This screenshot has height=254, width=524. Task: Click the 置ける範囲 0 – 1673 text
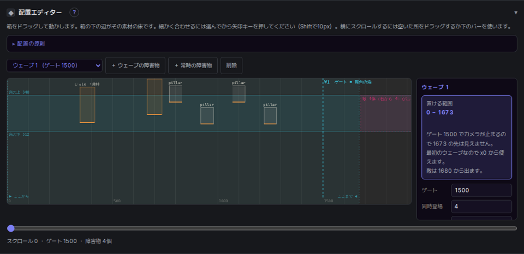[x=440, y=108]
